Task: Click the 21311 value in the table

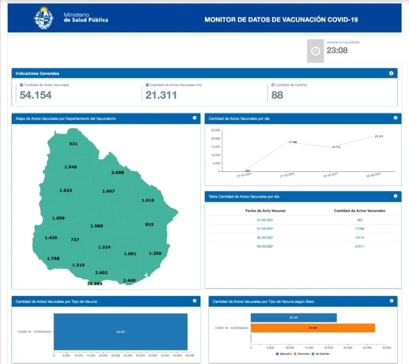Action: pos(359,246)
